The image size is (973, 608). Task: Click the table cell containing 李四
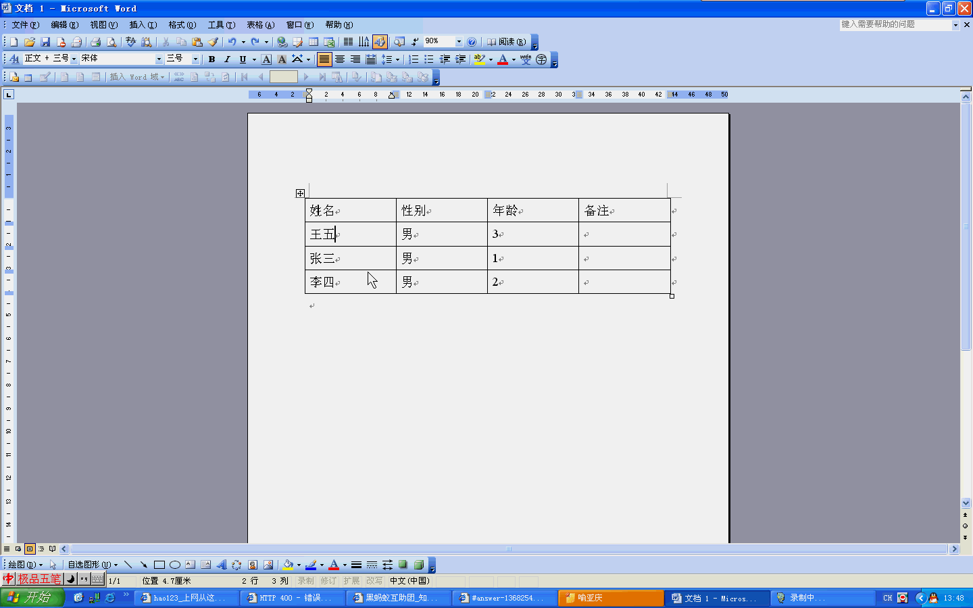pos(350,282)
